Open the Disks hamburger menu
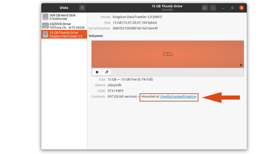Image resolution: width=274 pixels, height=154 pixels. [82, 7]
